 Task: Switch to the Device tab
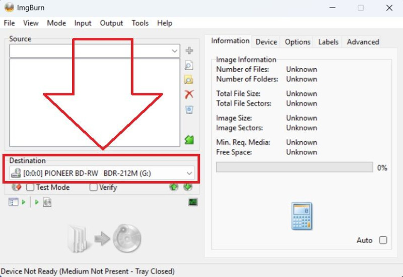coord(266,42)
